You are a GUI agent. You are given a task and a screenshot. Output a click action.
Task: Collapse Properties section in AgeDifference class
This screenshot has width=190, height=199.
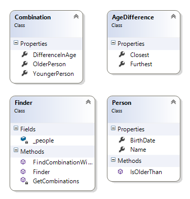(113, 43)
